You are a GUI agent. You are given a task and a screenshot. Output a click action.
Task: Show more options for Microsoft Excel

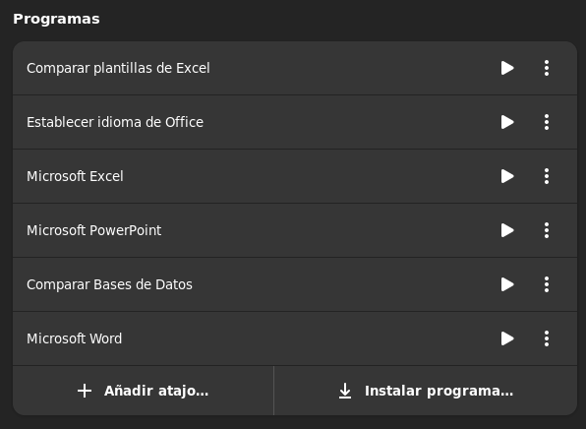point(547,176)
